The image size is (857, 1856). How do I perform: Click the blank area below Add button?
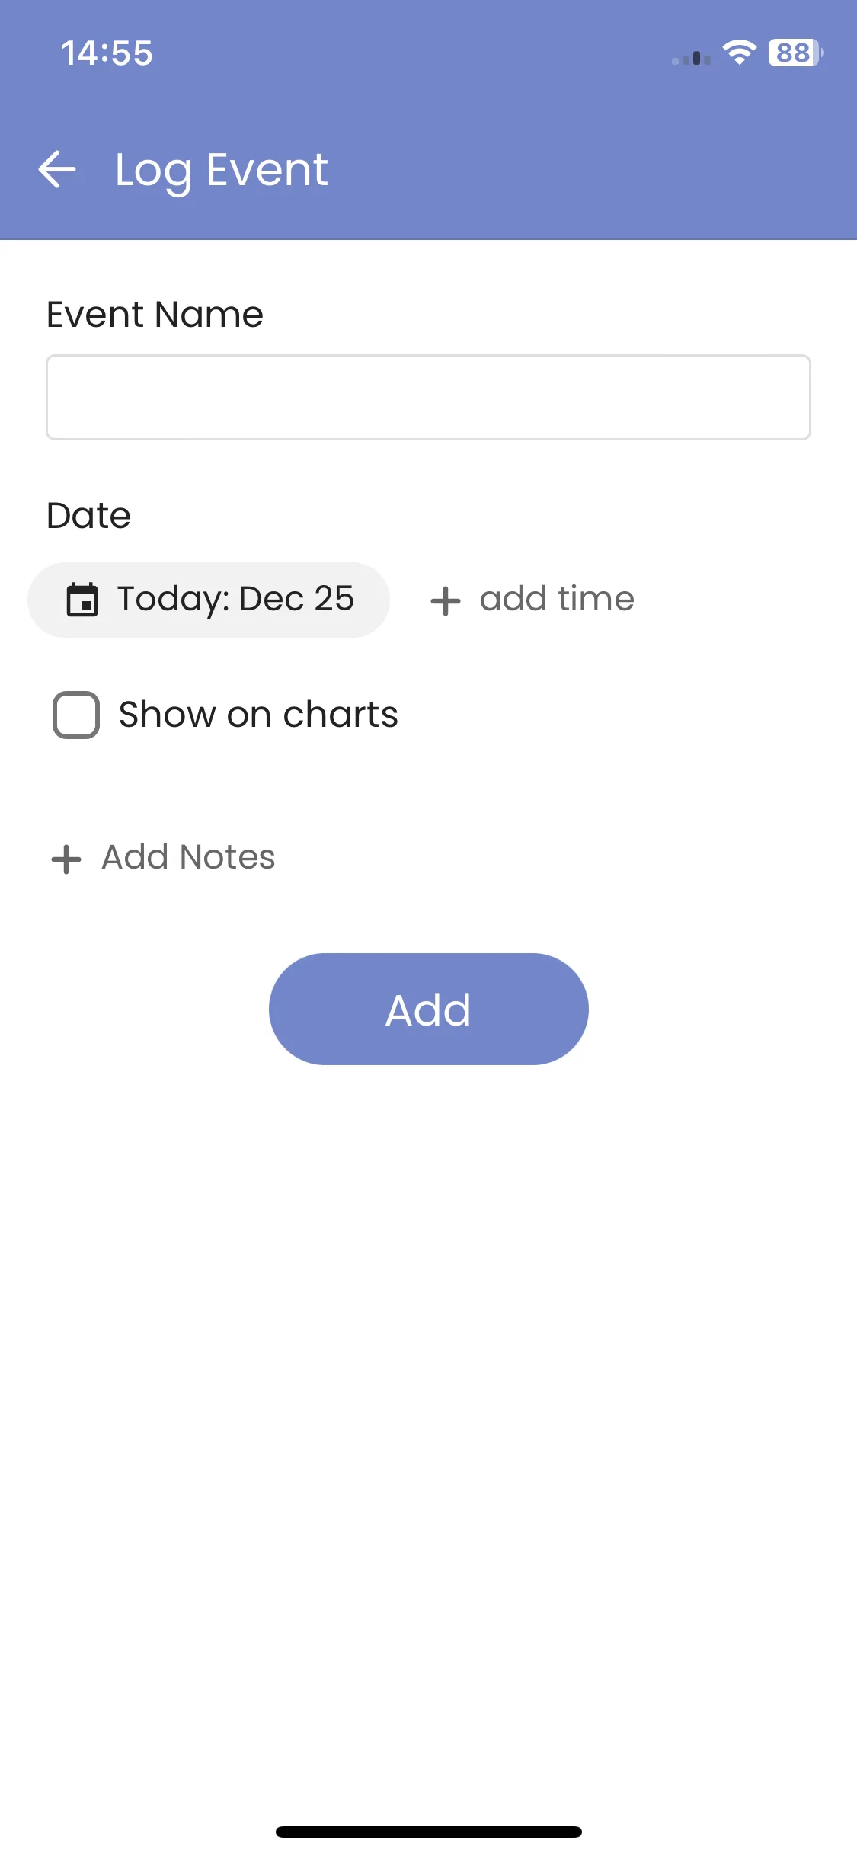[428, 1371]
